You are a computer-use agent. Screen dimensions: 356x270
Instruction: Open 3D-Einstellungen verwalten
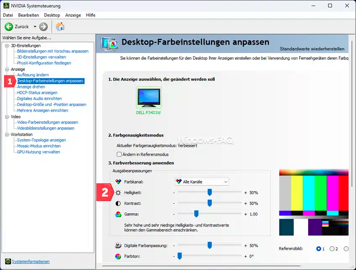point(42,57)
